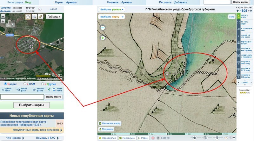Click the rotate icon beside 3.530 км
Viewport: 254px width, 141px height.
coord(158,138)
